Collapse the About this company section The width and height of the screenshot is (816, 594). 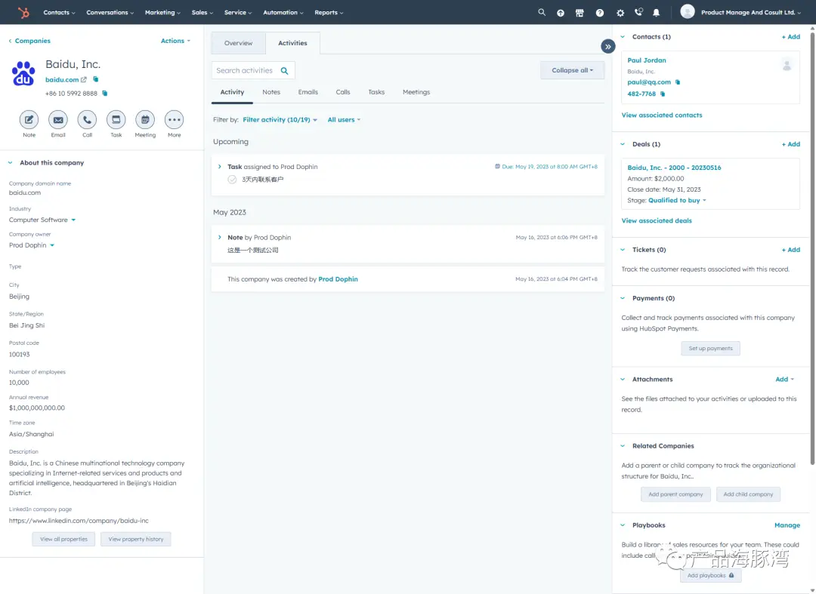(x=11, y=163)
